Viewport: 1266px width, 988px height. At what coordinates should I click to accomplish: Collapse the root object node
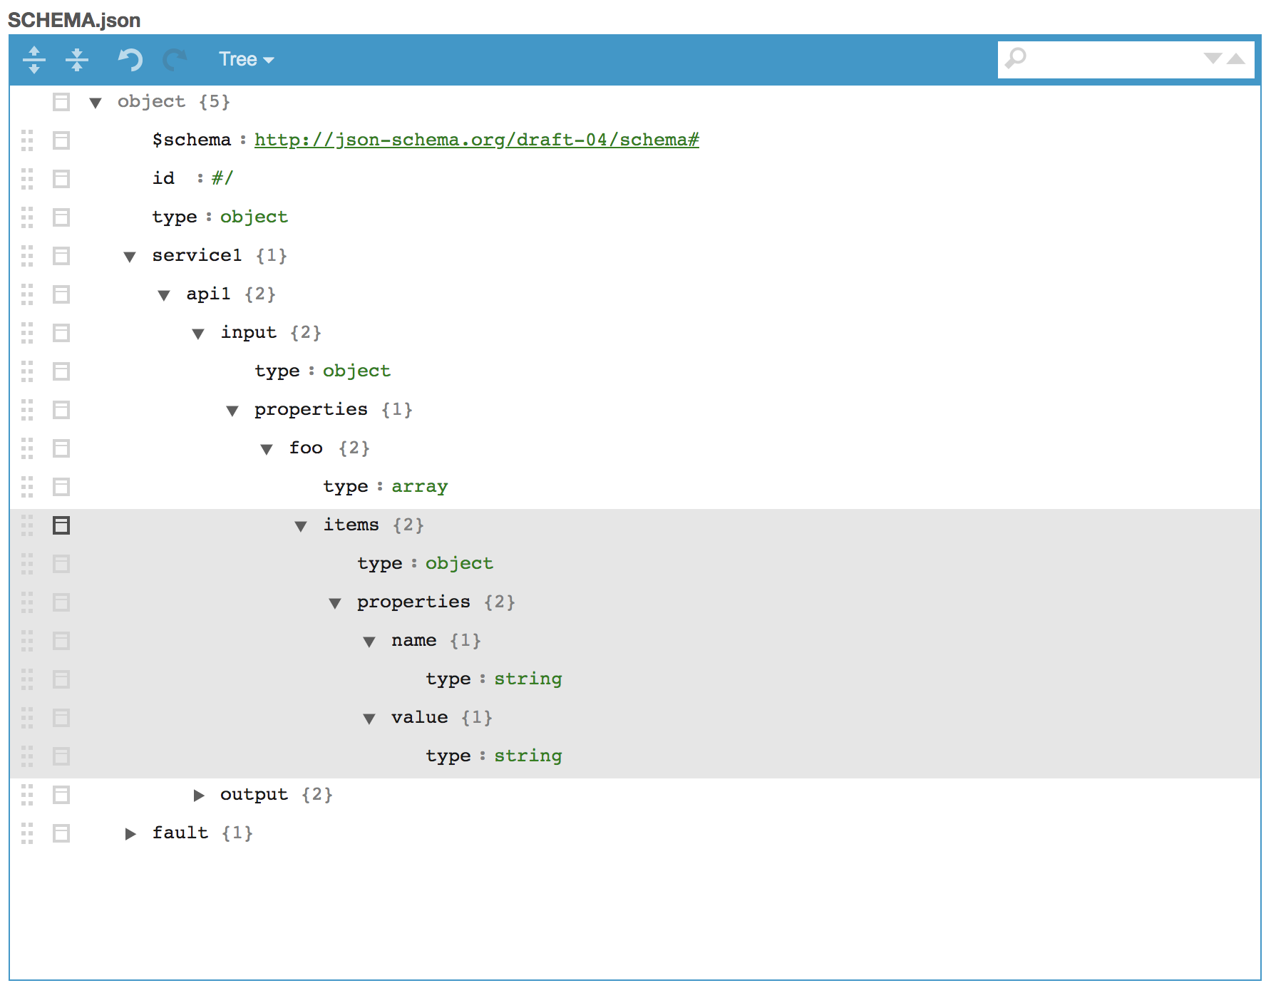pos(96,103)
